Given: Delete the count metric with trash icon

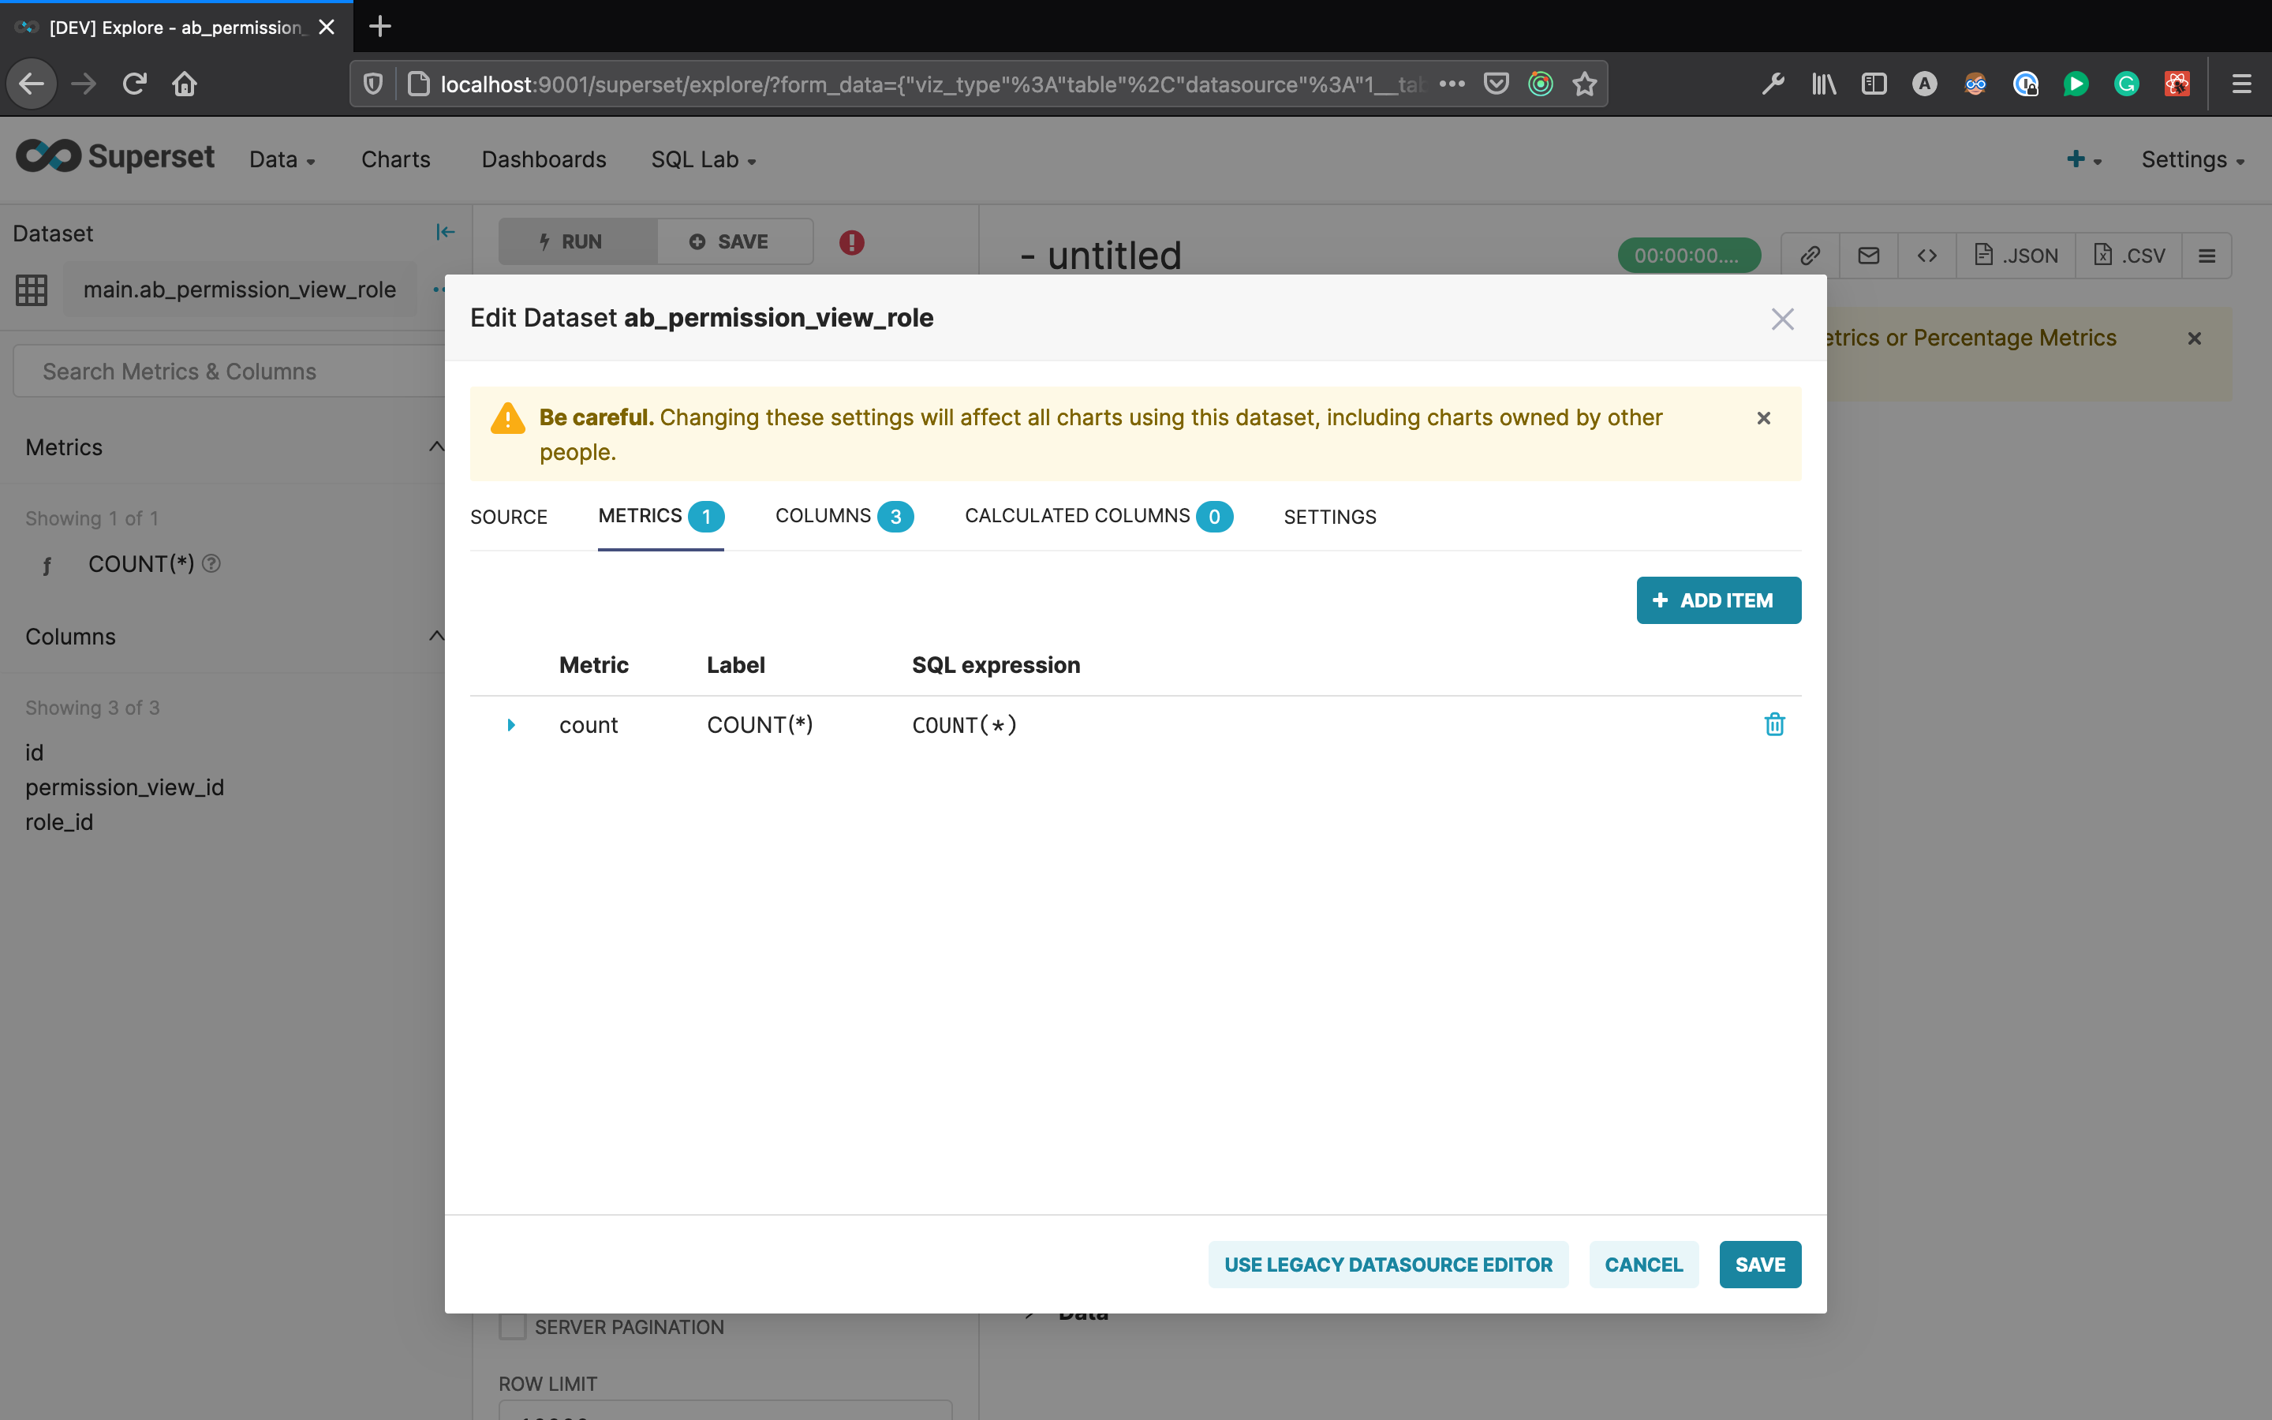Looking at the screenshot, I should click(x=1773, y=724).
